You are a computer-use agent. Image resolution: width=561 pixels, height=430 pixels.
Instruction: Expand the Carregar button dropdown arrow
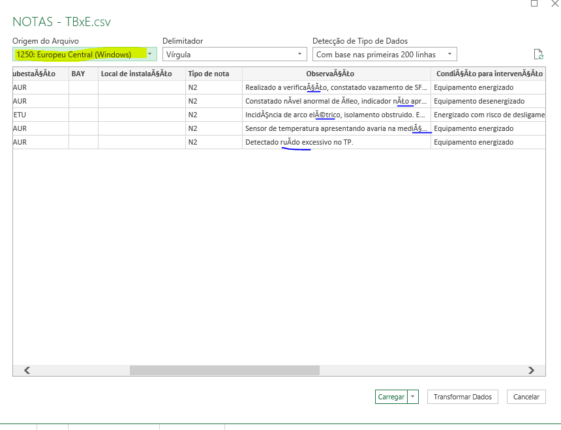(x=413, y=397)
